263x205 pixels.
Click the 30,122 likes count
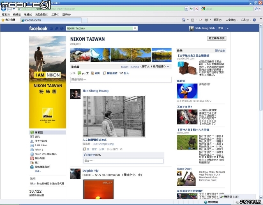click(35, 191)
